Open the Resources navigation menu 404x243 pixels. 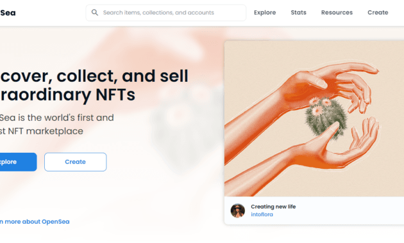pos(337,13)
